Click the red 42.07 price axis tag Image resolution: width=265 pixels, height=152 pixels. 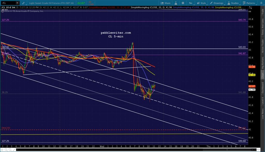(x=252, y=86)
